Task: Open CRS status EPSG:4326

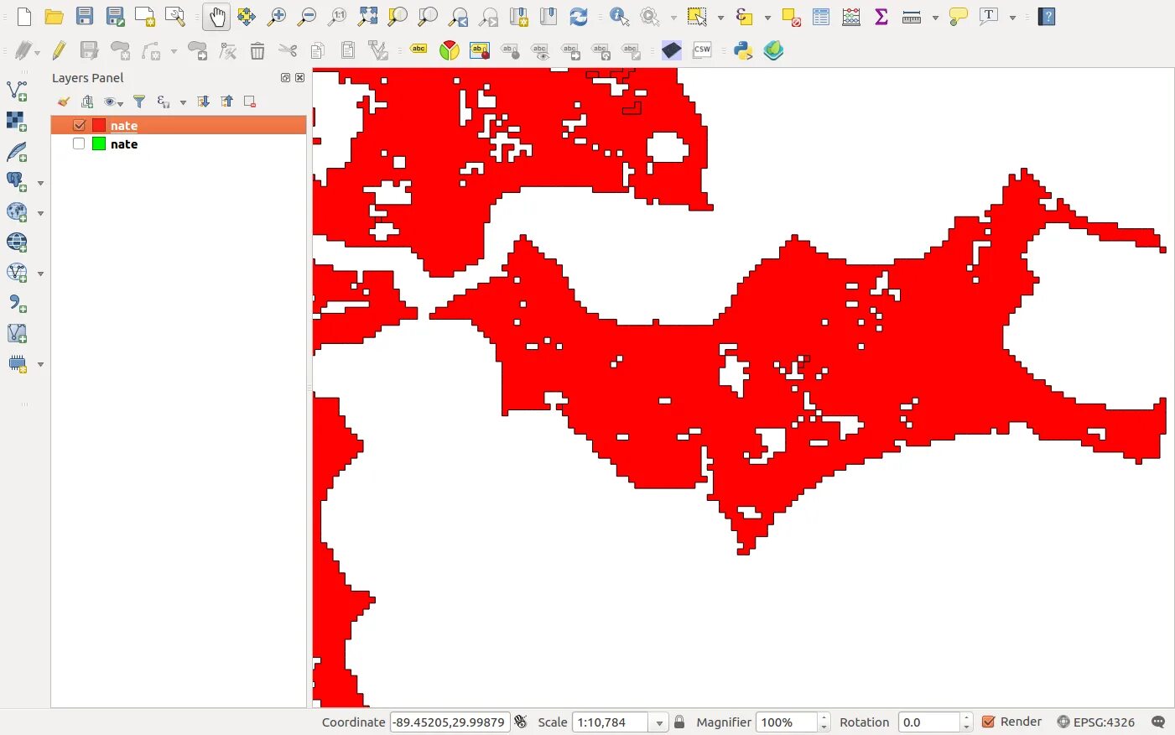Action: pyautogui.click(x=1096, y=722)
